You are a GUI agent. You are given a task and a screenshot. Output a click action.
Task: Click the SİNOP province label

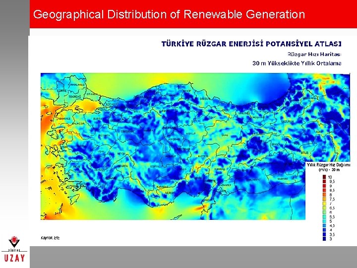(x=187, y=91)
